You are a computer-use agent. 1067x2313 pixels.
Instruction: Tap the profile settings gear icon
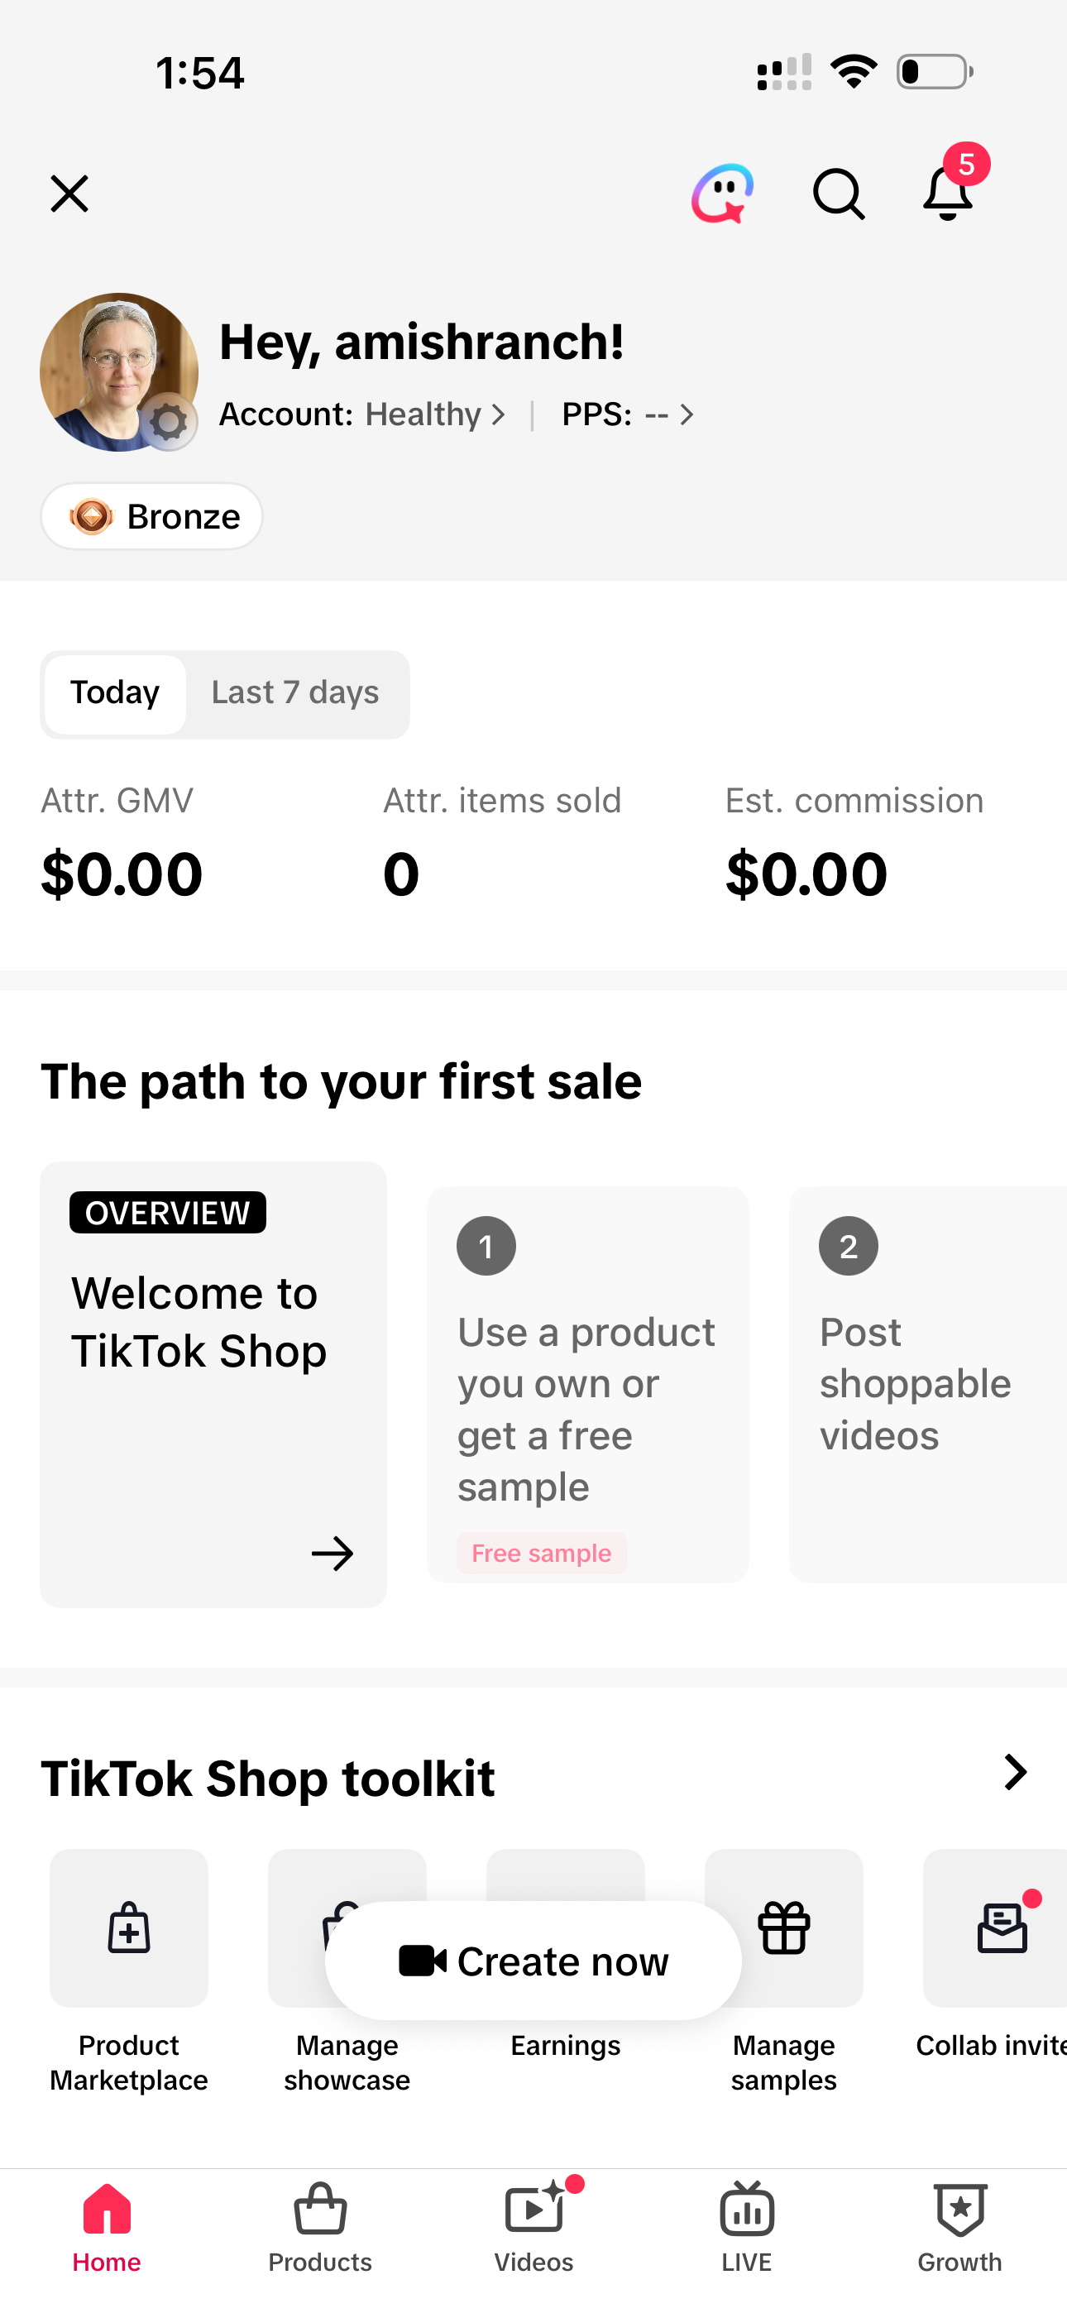coord(168,422)
